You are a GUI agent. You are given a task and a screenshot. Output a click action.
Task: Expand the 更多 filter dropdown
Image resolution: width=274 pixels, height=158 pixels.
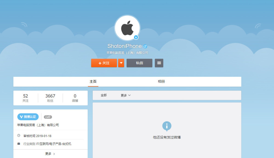(x=126, y=95)
